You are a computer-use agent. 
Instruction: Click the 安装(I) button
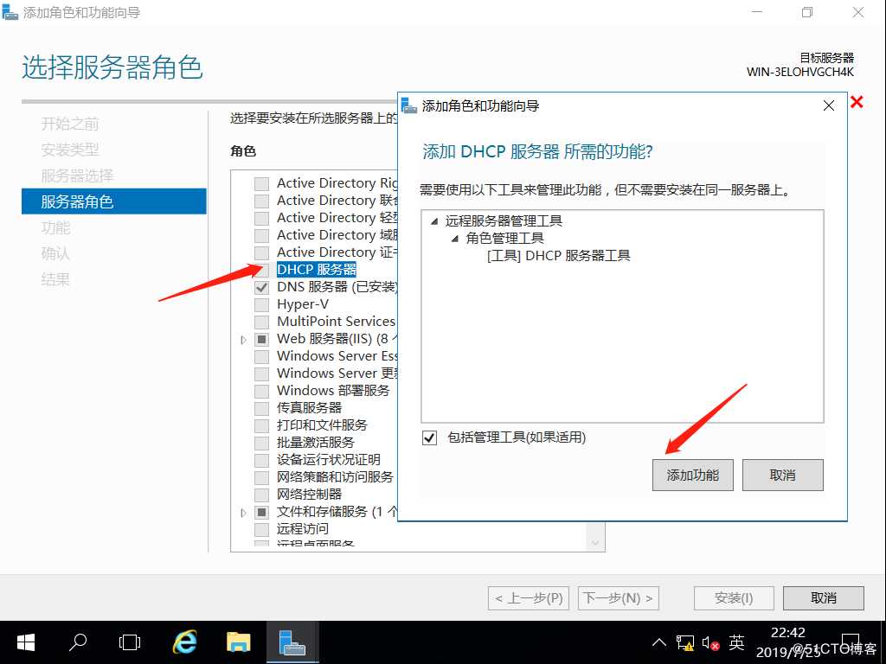coord(734,598)
